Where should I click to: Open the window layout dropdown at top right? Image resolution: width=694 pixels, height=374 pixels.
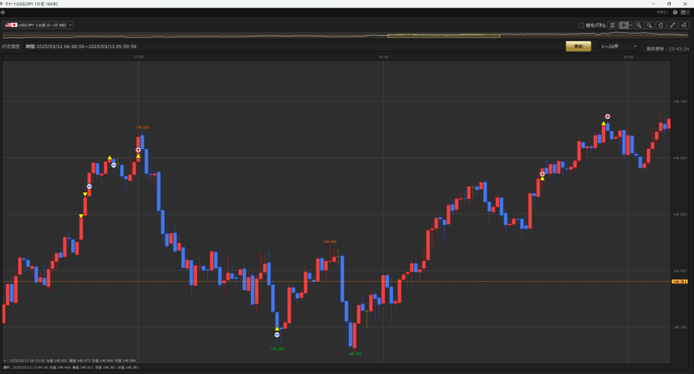point(685,12)
